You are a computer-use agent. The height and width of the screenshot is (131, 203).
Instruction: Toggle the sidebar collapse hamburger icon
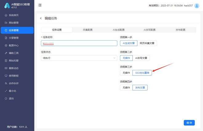click(40, 6)
